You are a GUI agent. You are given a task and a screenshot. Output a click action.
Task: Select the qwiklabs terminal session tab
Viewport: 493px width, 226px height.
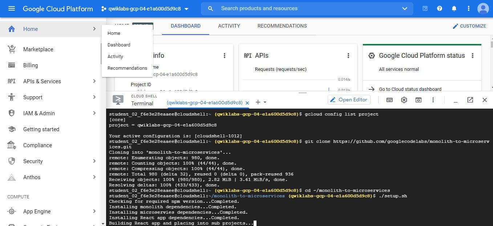point(205,102)
